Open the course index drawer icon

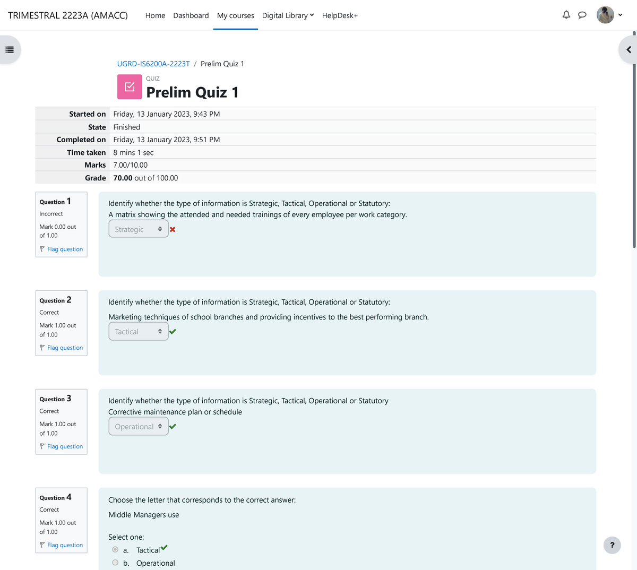point(10,50)
